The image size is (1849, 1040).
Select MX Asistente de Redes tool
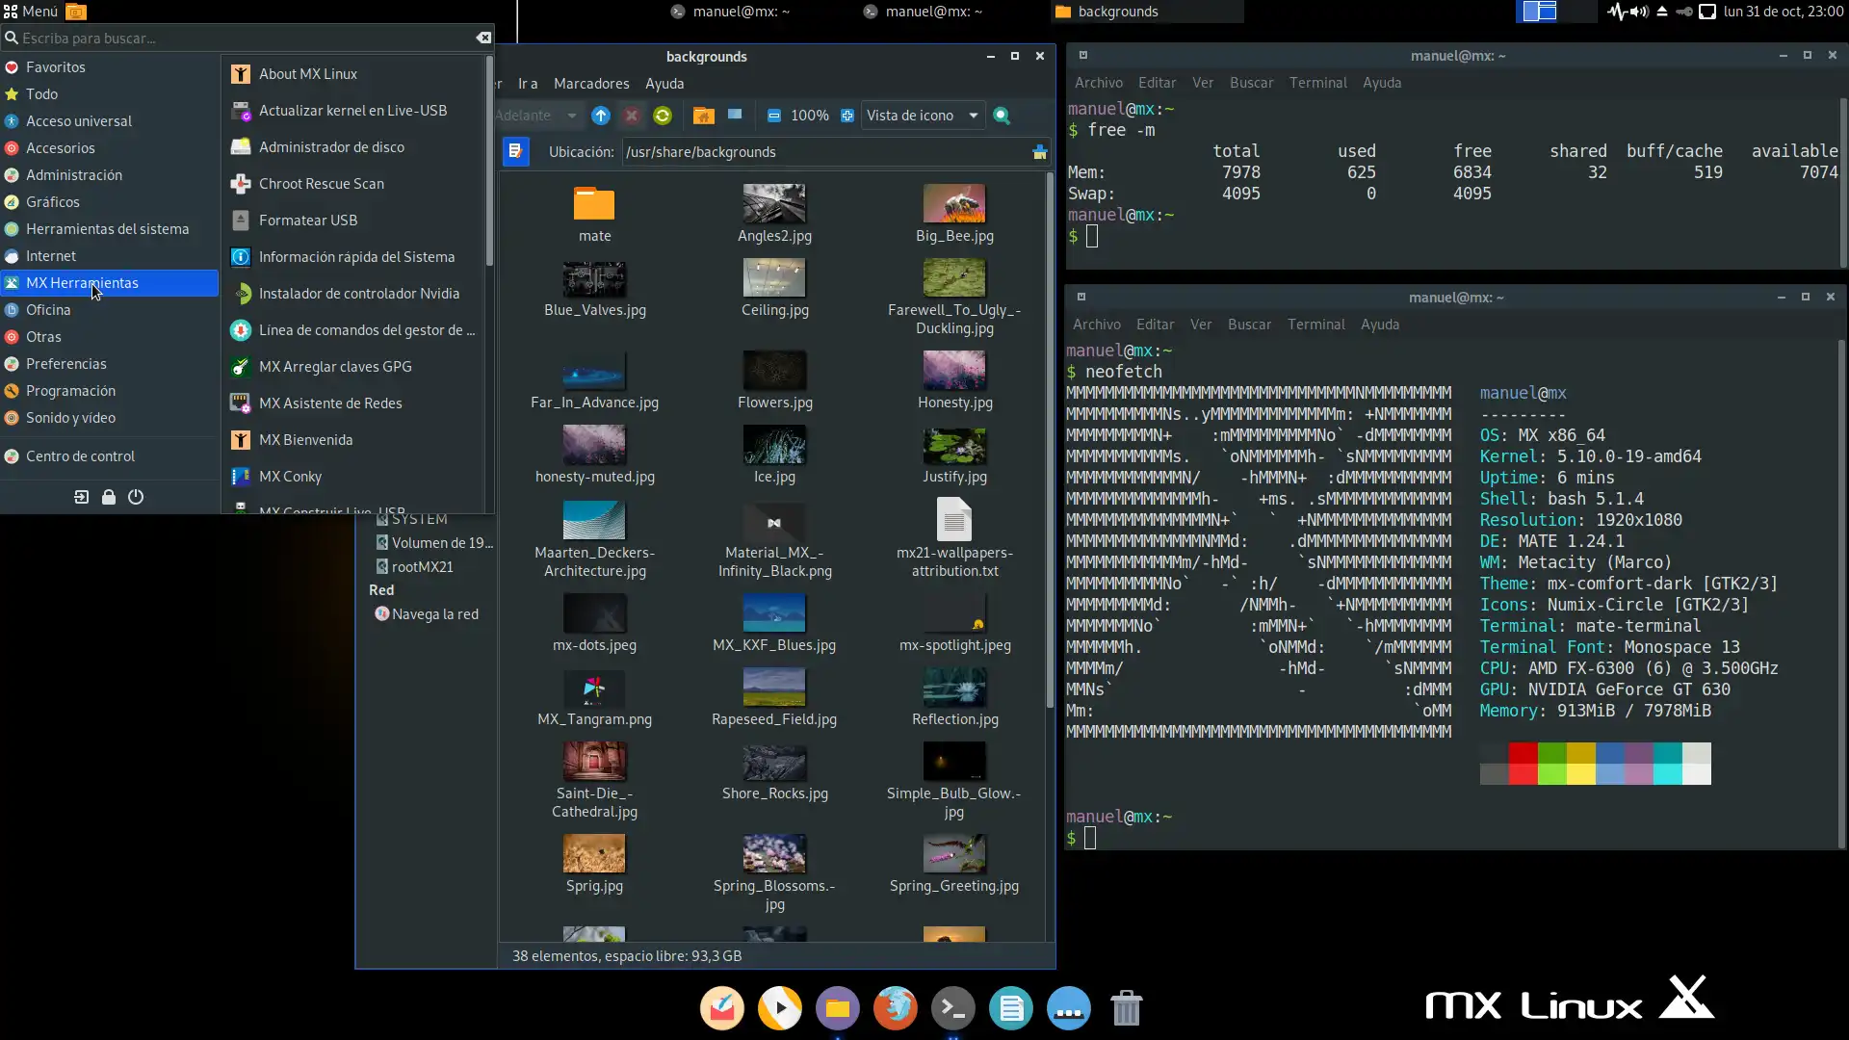point(329,403)
